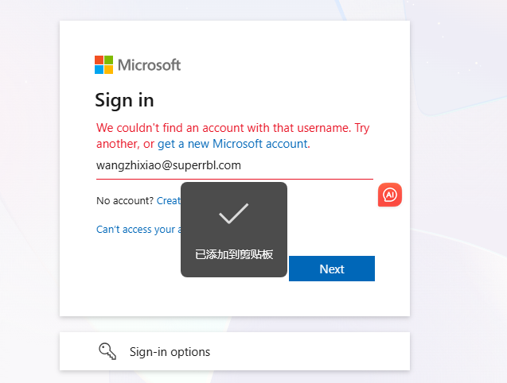
Task: Focus the email field containing wangzhixiao@superrbl.com
Action: point(234,166)
